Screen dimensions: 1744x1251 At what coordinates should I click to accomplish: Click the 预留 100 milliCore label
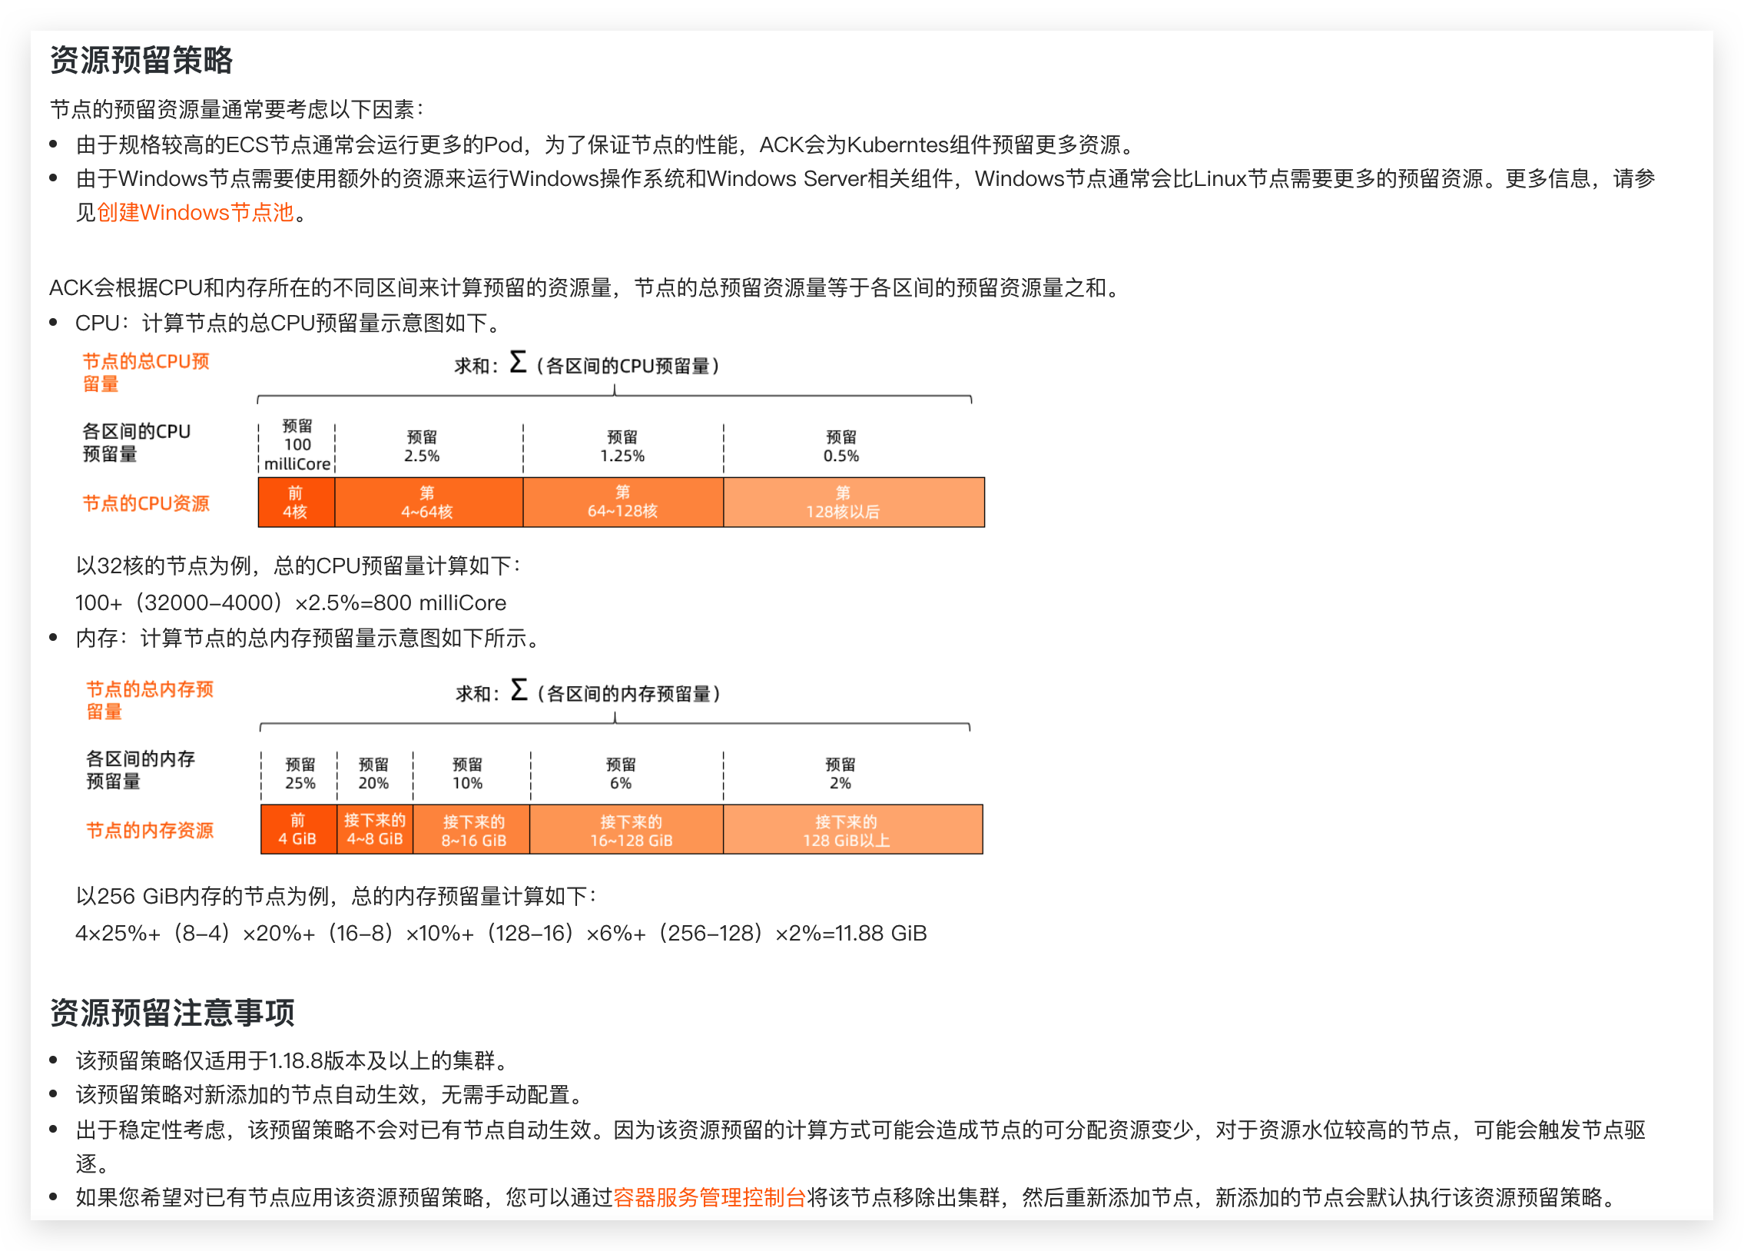click(x=297, y=445)
